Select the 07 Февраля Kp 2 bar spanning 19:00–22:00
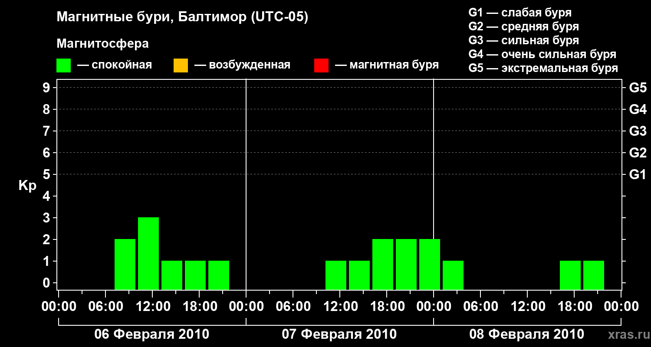 tap(406, 264)
